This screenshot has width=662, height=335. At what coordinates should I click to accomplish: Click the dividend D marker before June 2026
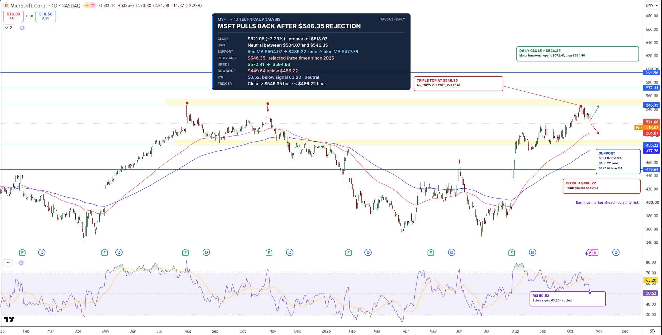coord(451,252)
